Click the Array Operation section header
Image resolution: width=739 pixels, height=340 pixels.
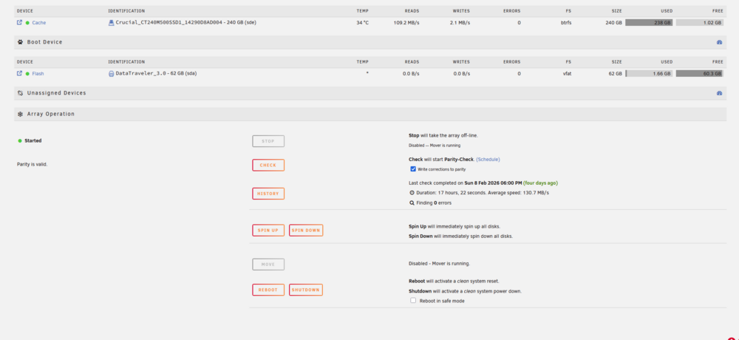(x=370, y=114)
